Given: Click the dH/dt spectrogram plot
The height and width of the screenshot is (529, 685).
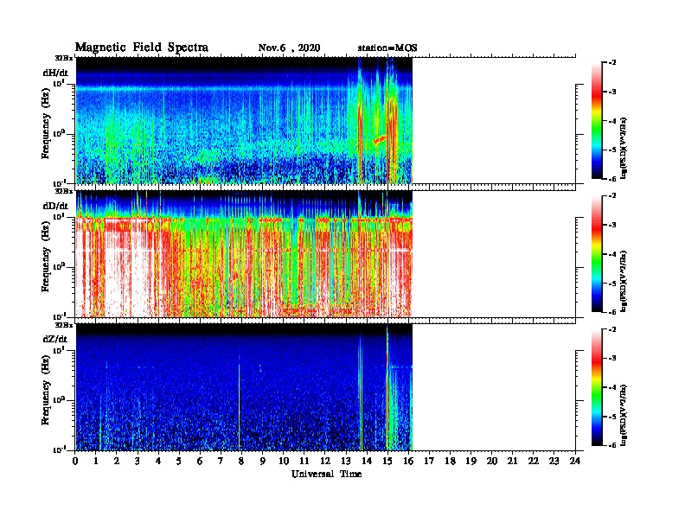Looking at the screenshot, I should (x=244, y=120).
